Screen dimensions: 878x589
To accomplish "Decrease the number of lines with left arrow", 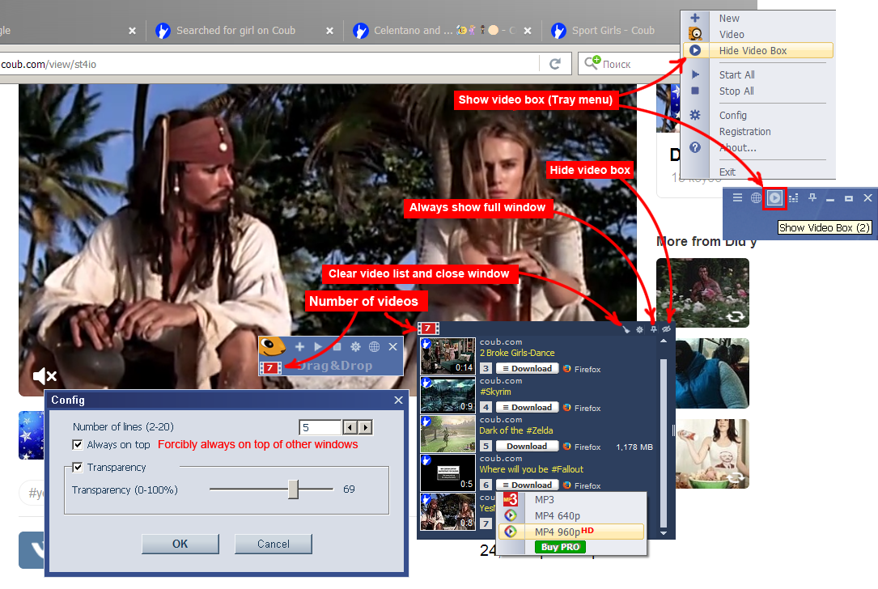I will (x=350, y=428).
